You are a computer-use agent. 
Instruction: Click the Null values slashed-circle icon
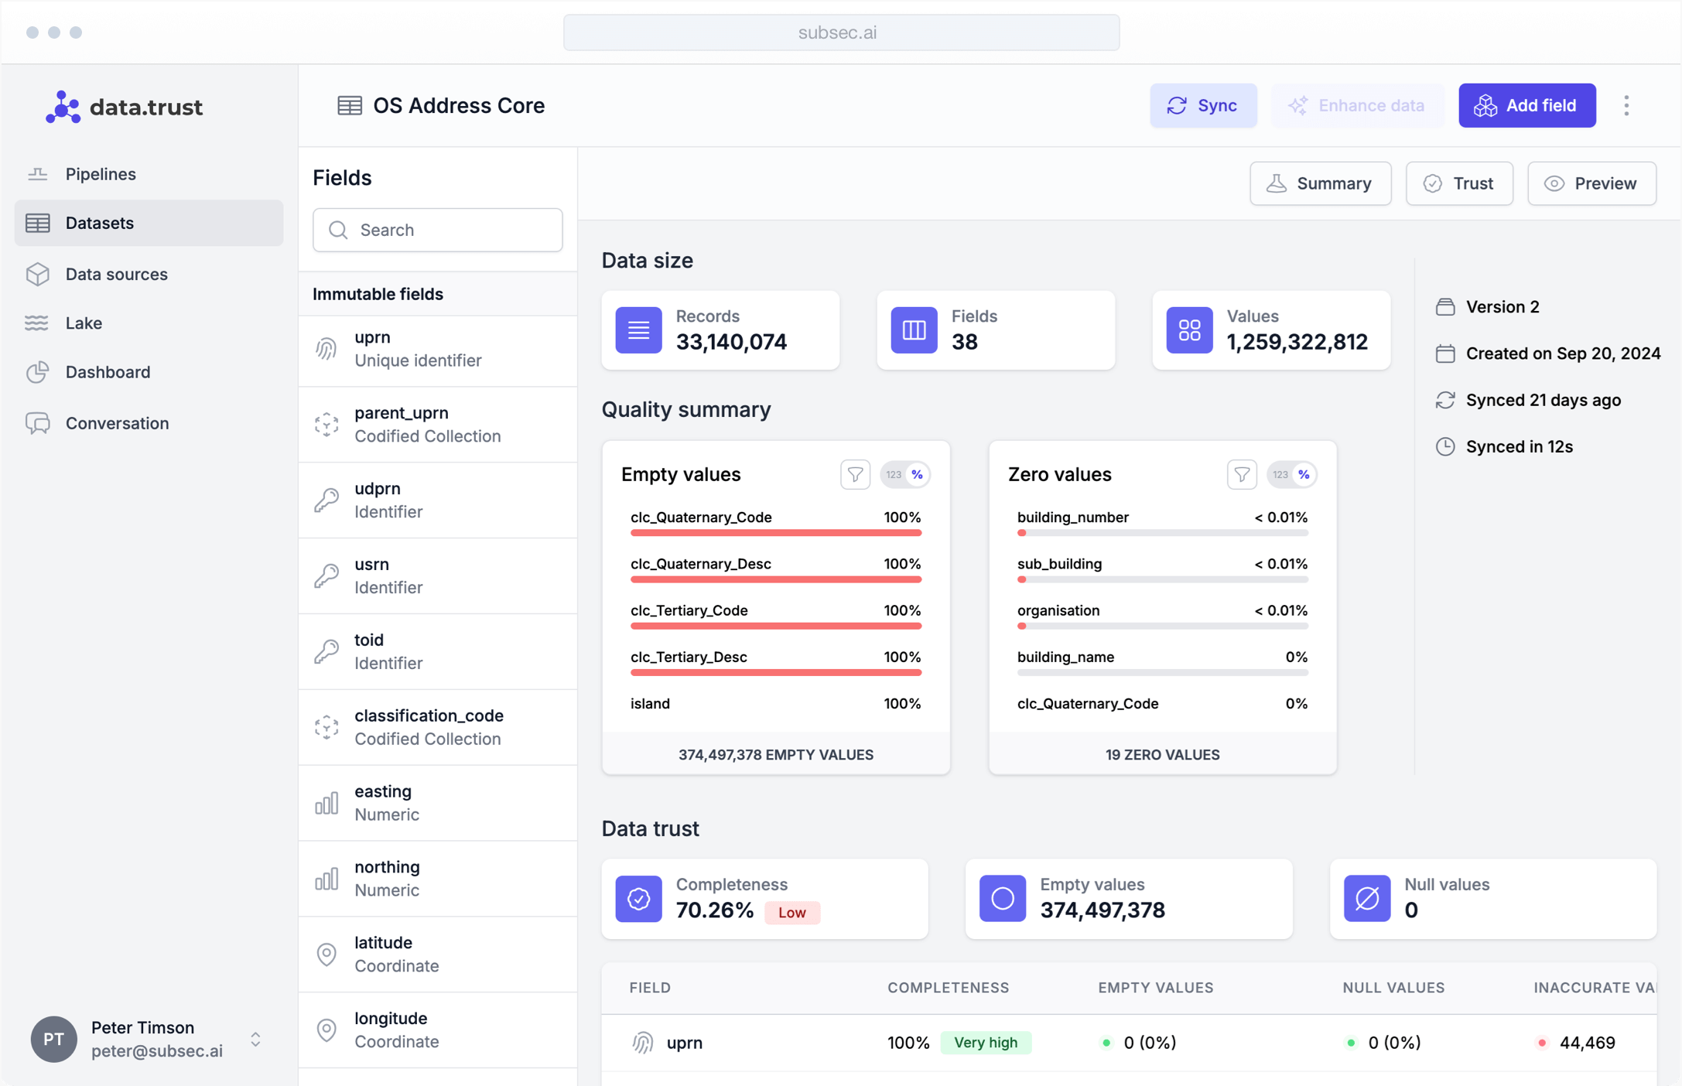click(x=1367, y=898)
